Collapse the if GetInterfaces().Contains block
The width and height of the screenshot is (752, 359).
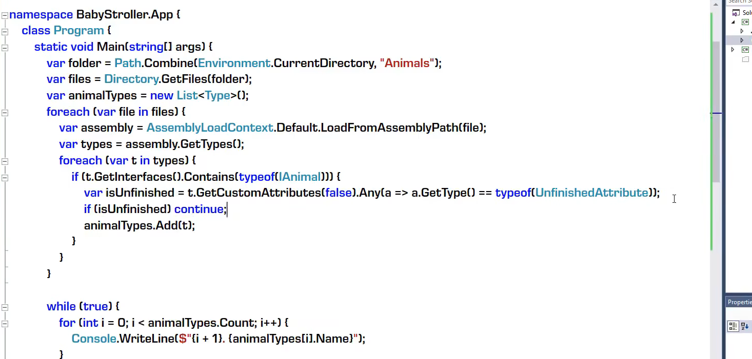[5, 178]
